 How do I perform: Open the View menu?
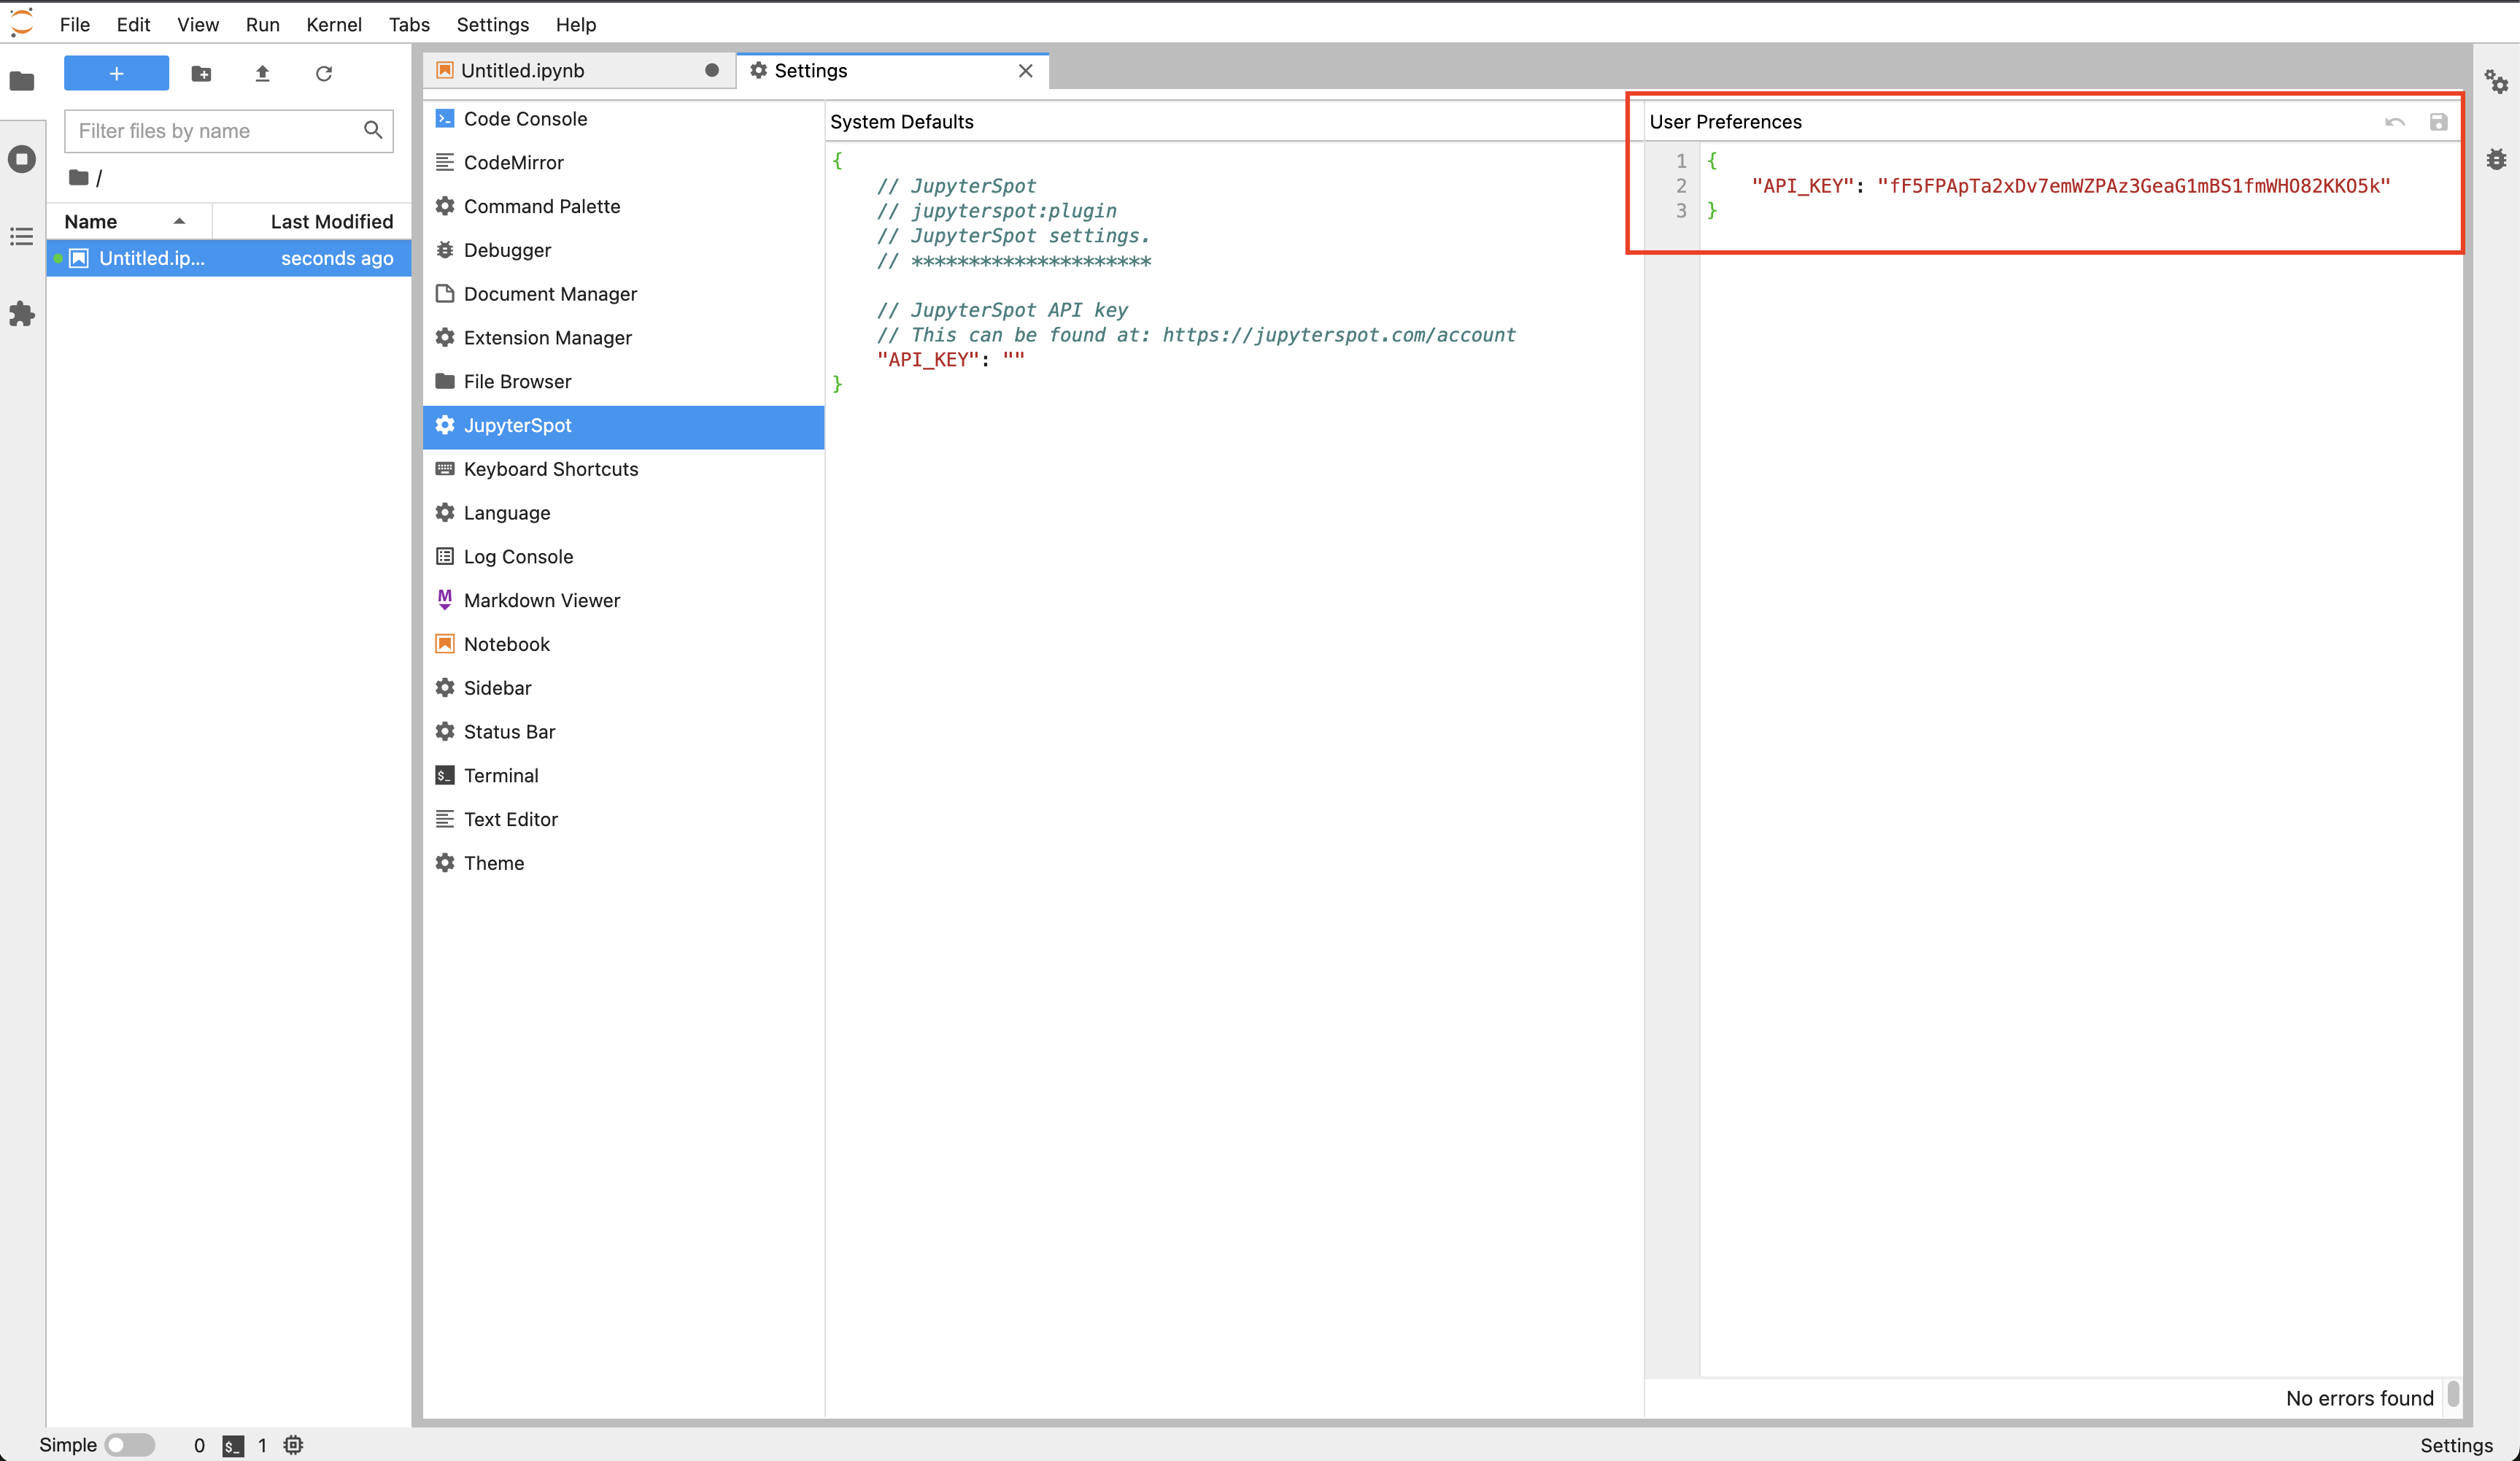coord(198,24)
